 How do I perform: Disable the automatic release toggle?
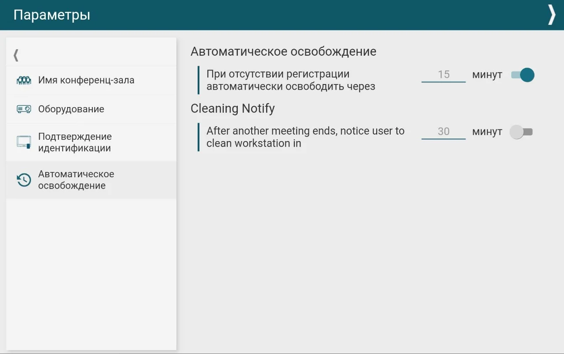click(523, 75)
